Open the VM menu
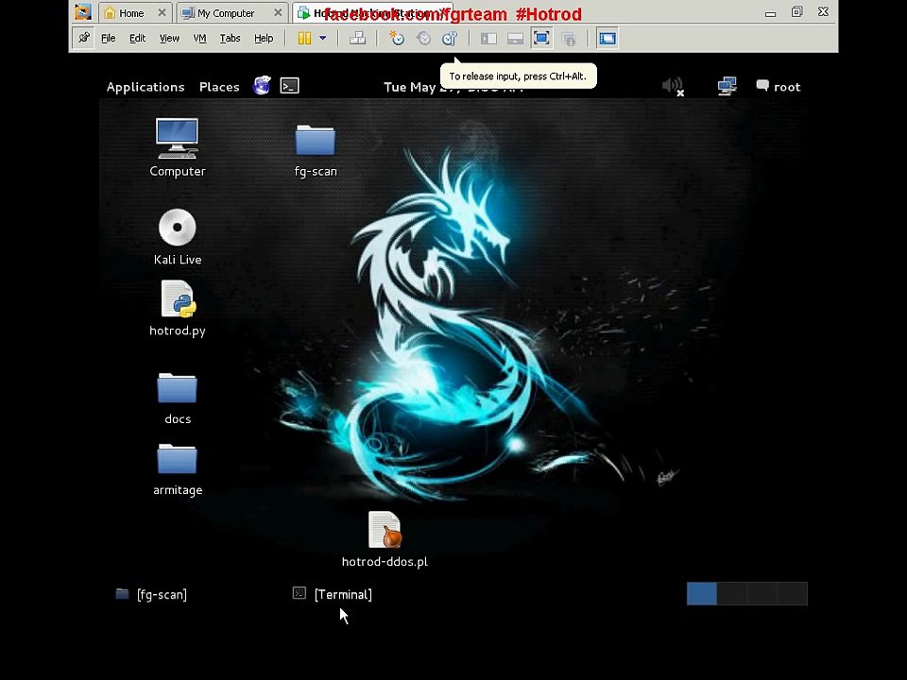This screenshot has width=907, height=680. (199, 38)
